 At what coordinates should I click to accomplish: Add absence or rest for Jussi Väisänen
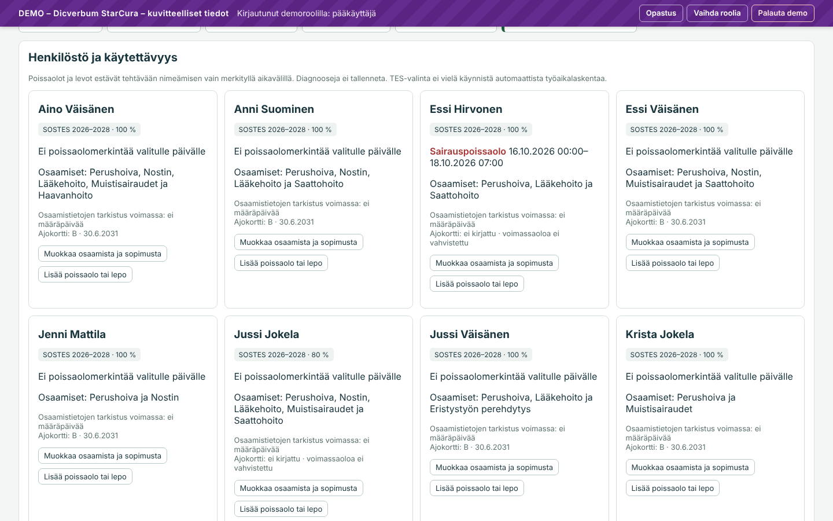click(x=477, y=488)
